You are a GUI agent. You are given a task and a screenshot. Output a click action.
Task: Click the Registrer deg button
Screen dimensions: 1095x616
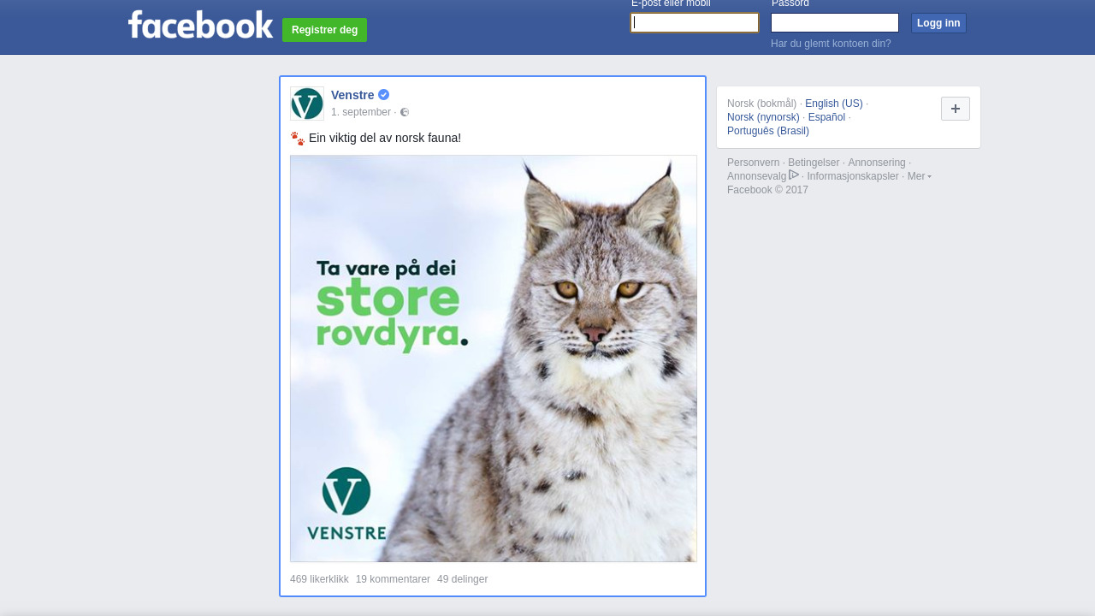point(324,30)
